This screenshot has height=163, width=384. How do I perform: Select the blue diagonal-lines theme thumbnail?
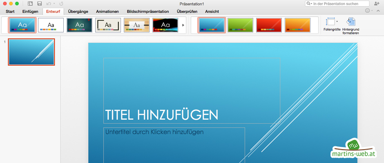[22, 25]
